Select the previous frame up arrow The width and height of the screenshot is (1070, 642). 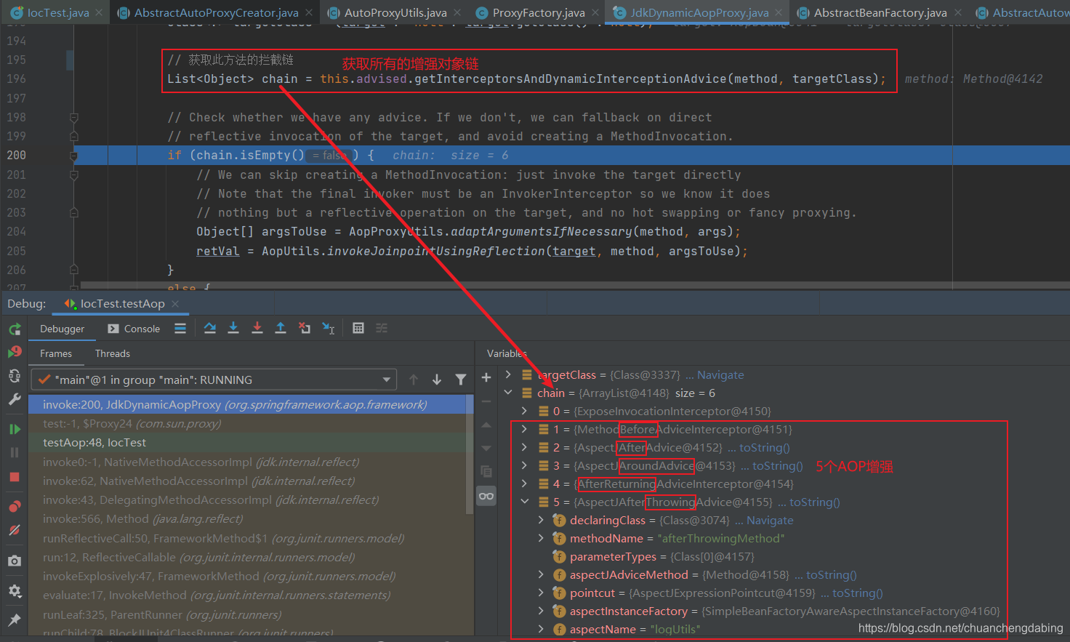[x=414, y=380]
